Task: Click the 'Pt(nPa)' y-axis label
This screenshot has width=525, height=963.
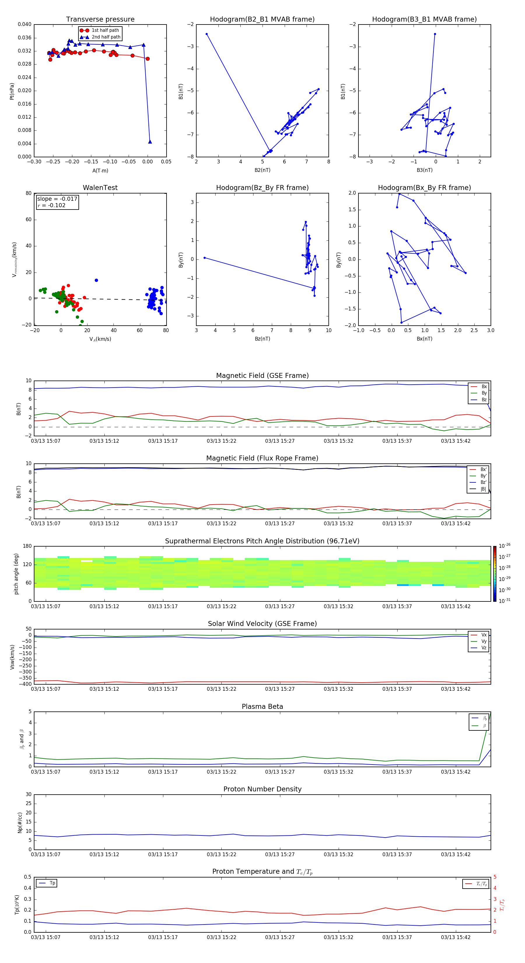Action: point(12,91)
